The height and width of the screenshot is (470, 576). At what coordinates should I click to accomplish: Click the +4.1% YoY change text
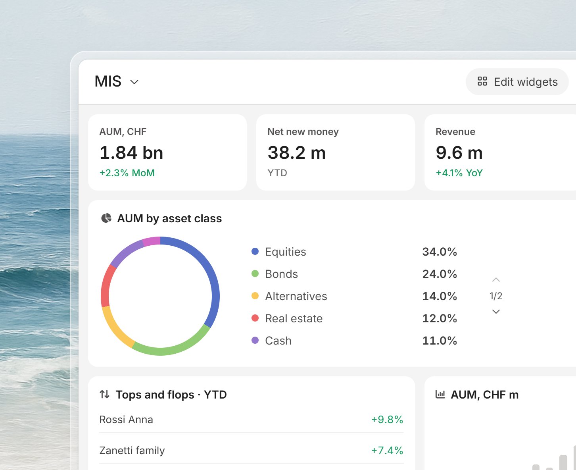tap(459, 173)
